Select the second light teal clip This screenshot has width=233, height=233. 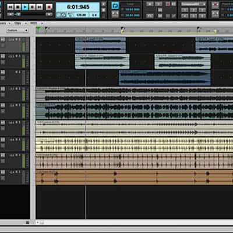click(x=182, y=62)
